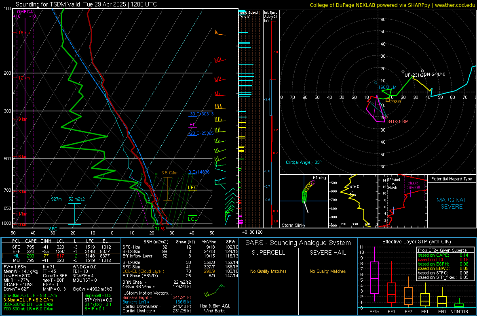Click the 1km & 6km AGL Wind Barbs caption
Image resolution: width=477 pixels, height=316 pixels.
(x=215, y=308)
